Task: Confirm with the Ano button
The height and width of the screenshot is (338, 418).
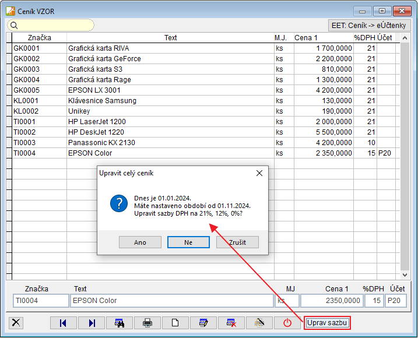Action: click(140, 242)
